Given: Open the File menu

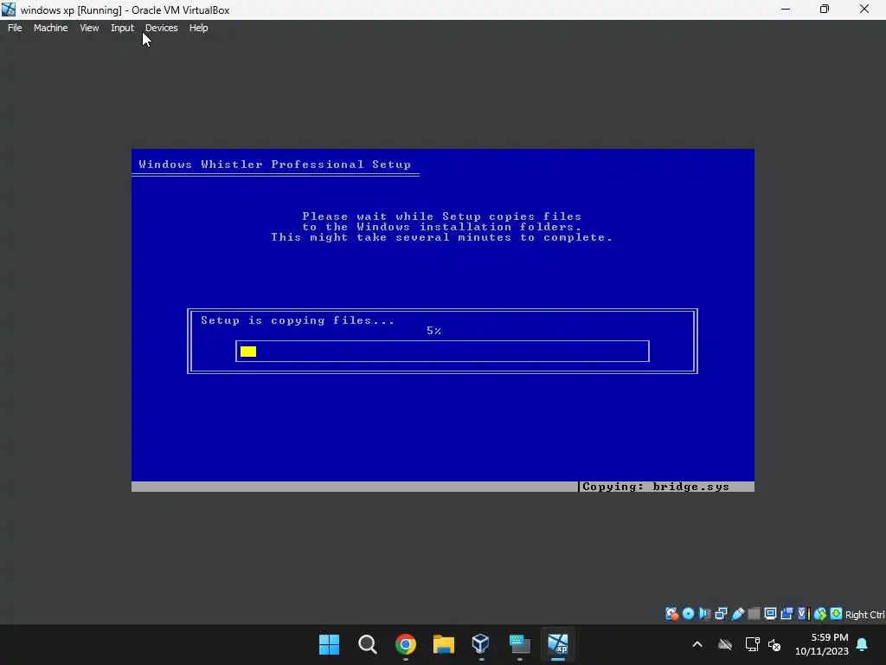Looking at the screenshot, I should pyautogui.click(x=15, y=28).
